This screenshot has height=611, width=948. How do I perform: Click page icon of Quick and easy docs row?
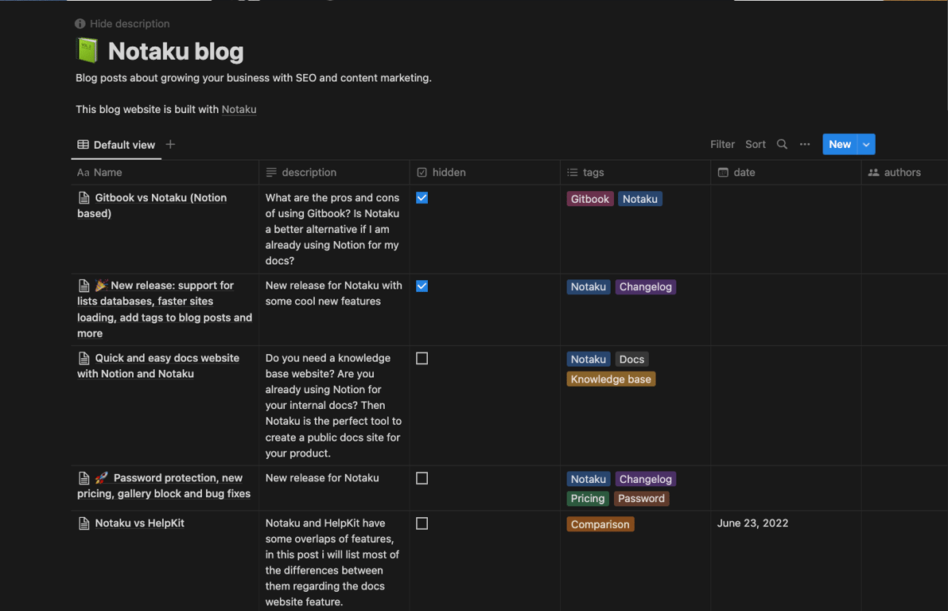[84, 358]
